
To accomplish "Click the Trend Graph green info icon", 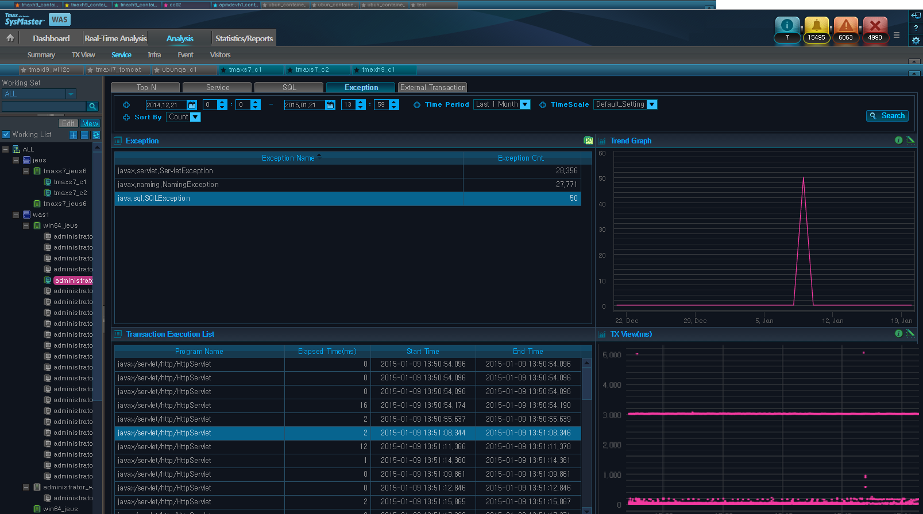I will click(898, 140).
